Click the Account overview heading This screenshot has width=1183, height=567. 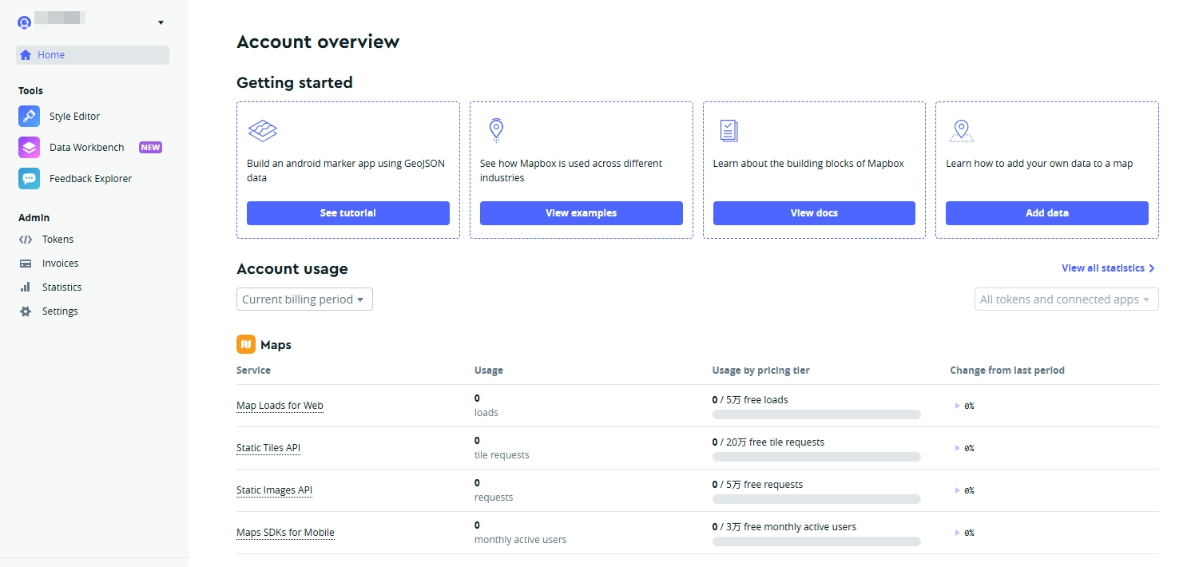point(318,42)
